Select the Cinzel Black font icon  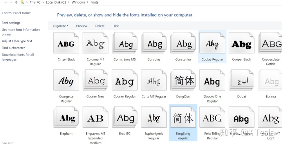(66, 43)
